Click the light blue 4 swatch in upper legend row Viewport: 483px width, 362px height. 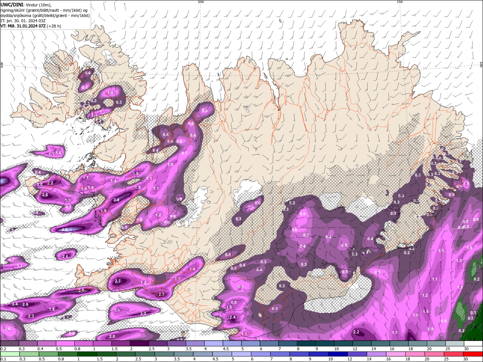pyautogui.click(x=214, y=343)
